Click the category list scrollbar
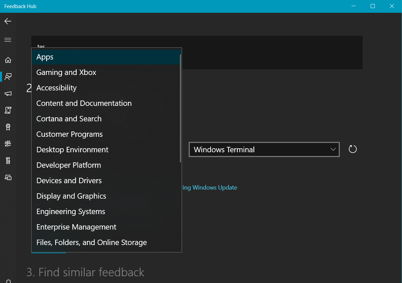This screenshot has height=283, width=402. [x=181, y=108]
